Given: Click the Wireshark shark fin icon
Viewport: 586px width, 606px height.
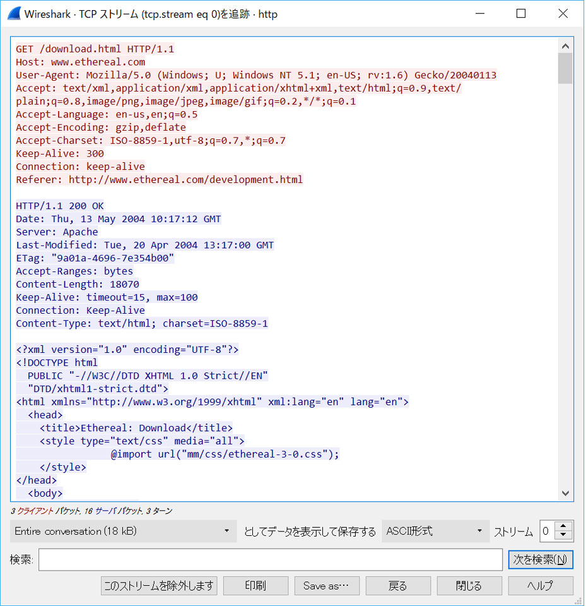Looking at the screenshot, I should pos(14,13).
